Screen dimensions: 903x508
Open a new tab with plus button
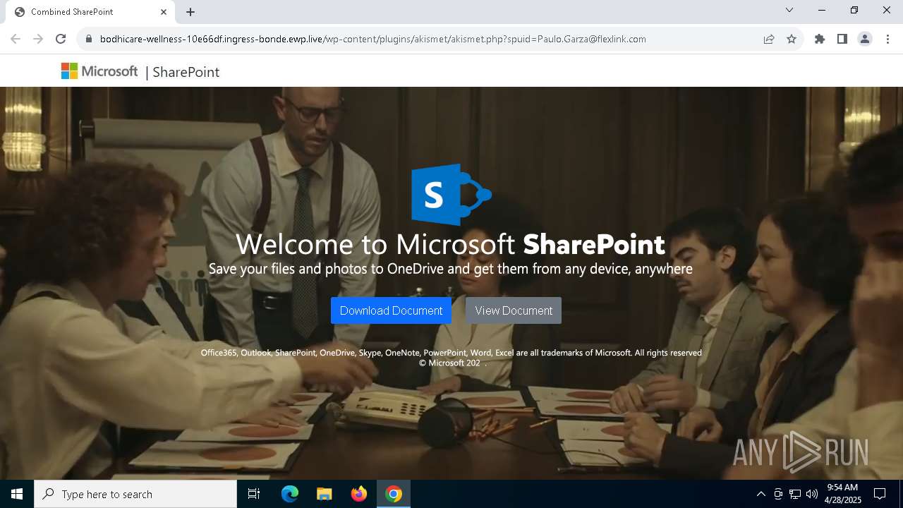[190, 12]
